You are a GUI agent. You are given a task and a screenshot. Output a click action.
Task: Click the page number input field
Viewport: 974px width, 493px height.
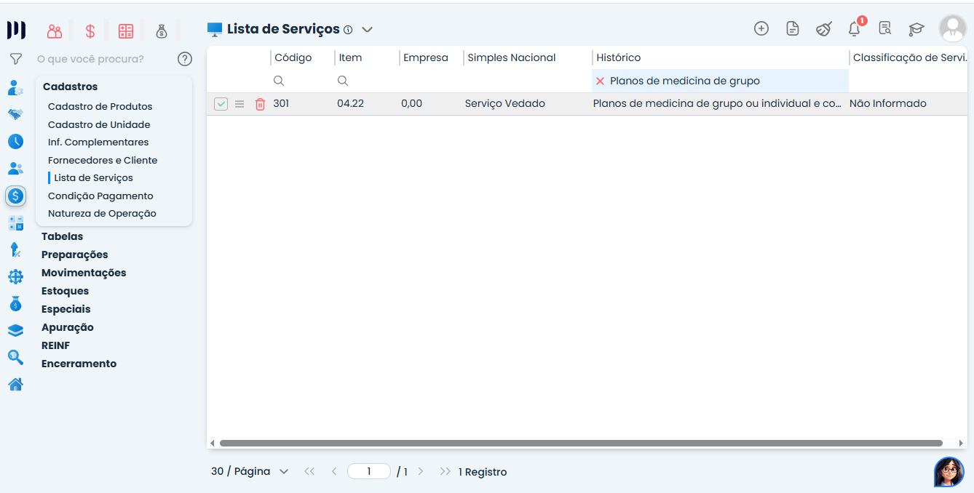coord(369,471)
